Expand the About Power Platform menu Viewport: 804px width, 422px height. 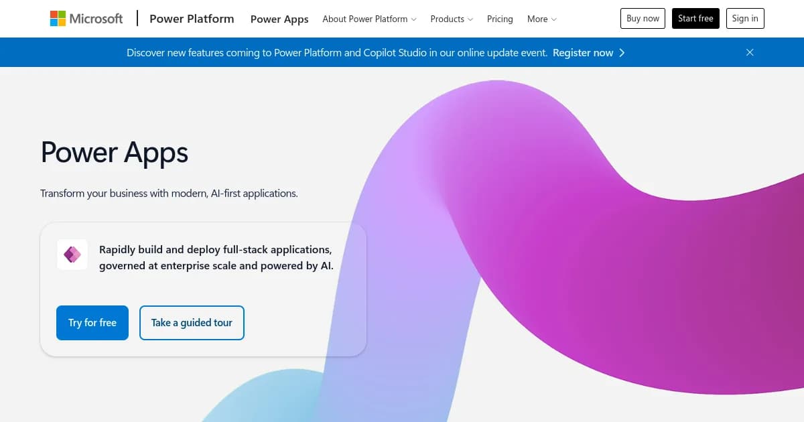[369, 19]
